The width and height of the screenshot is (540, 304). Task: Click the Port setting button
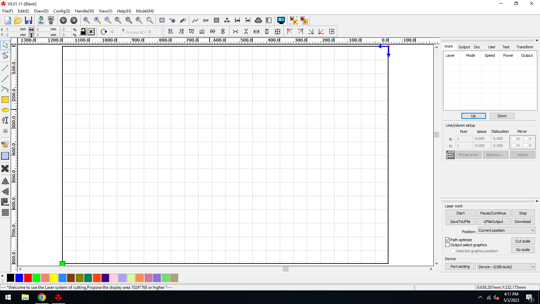pyautogui.click(x=460, y=267)
